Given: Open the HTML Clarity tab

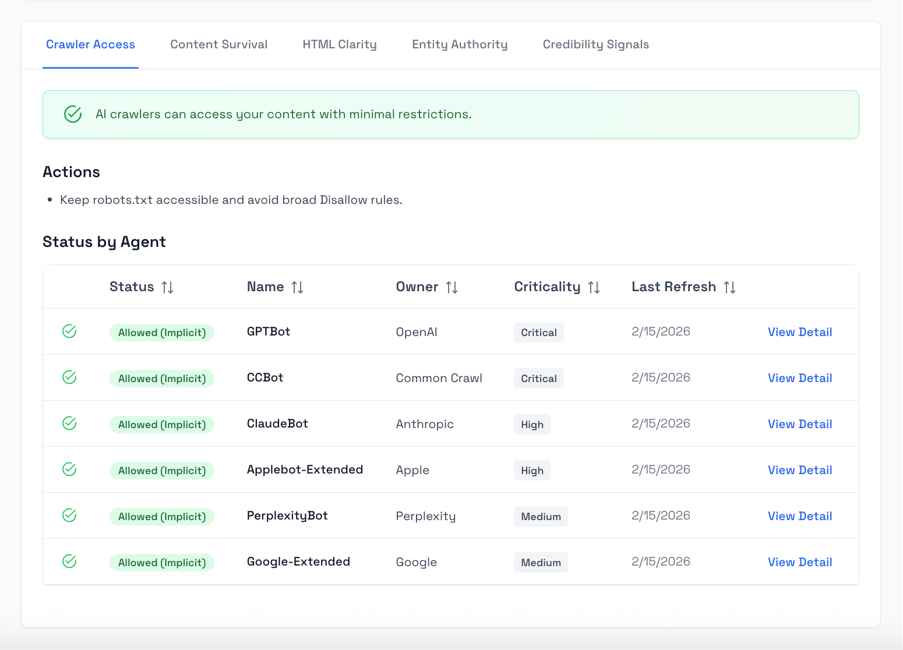Looking at the screenshot, I should [340, 45].
